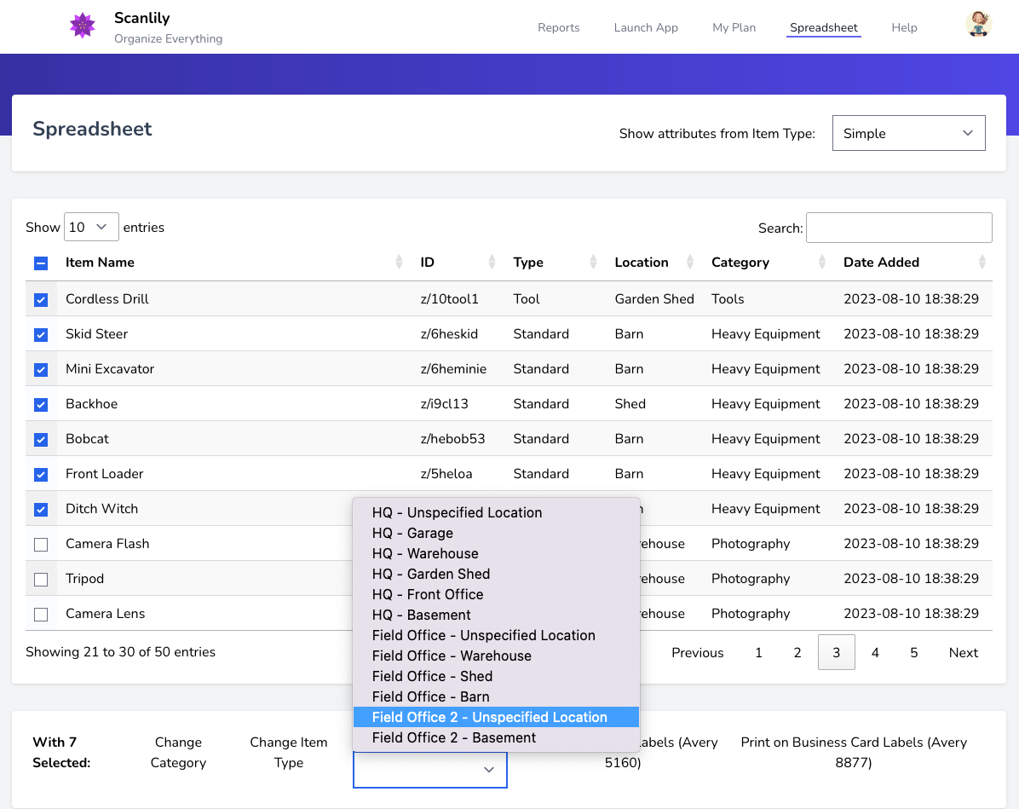Sort by Type column sort arrows
1019x809 pixels.
point(593,263)
